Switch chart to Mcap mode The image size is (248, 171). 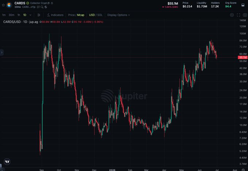pyautogui.click(x=81, y=15)
